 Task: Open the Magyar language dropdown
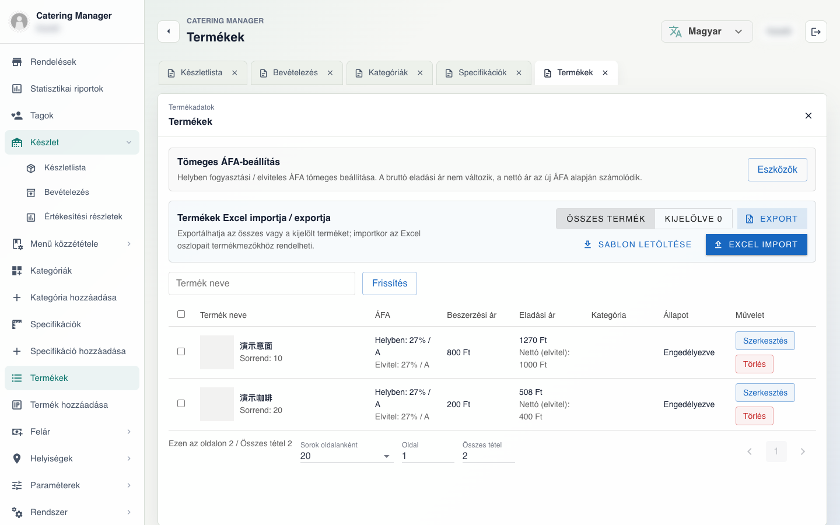tap(706, 32)
